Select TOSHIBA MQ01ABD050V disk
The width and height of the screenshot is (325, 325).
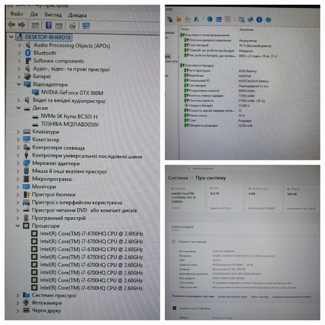[70, 124]
